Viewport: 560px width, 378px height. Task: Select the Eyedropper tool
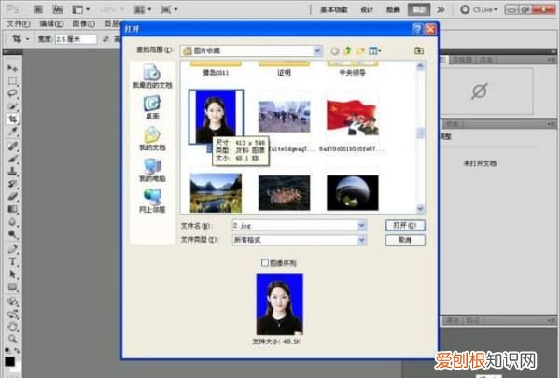12,132
